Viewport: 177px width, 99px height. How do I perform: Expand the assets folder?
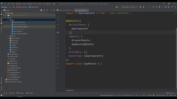coord(8,36)
